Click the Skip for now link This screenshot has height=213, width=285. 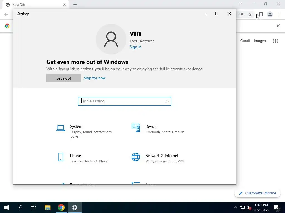(x=95, y=78)
